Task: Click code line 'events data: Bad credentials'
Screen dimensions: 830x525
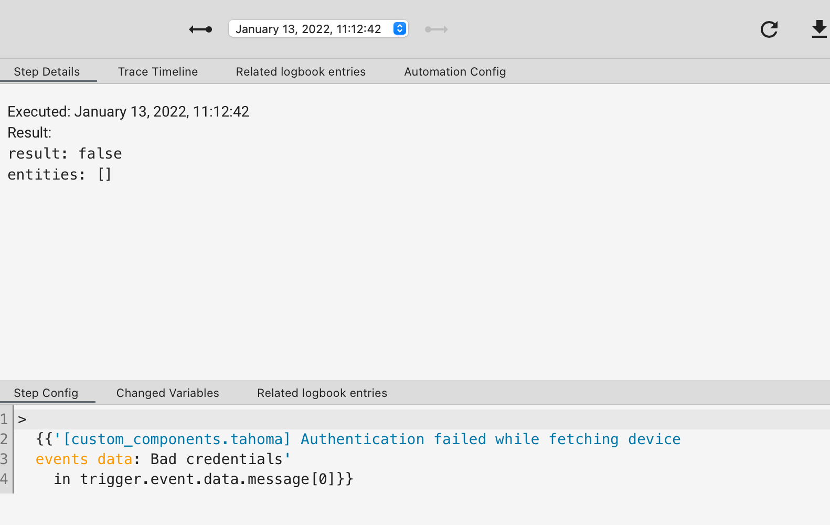Action: click(x=163, y=459)
